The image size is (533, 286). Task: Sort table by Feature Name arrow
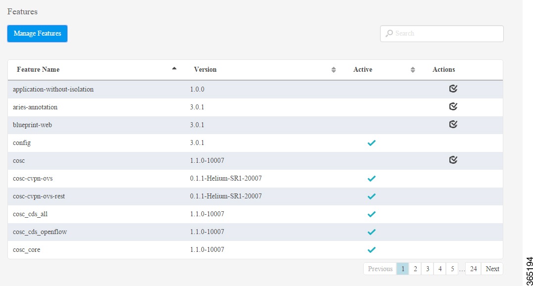[174, 69]
